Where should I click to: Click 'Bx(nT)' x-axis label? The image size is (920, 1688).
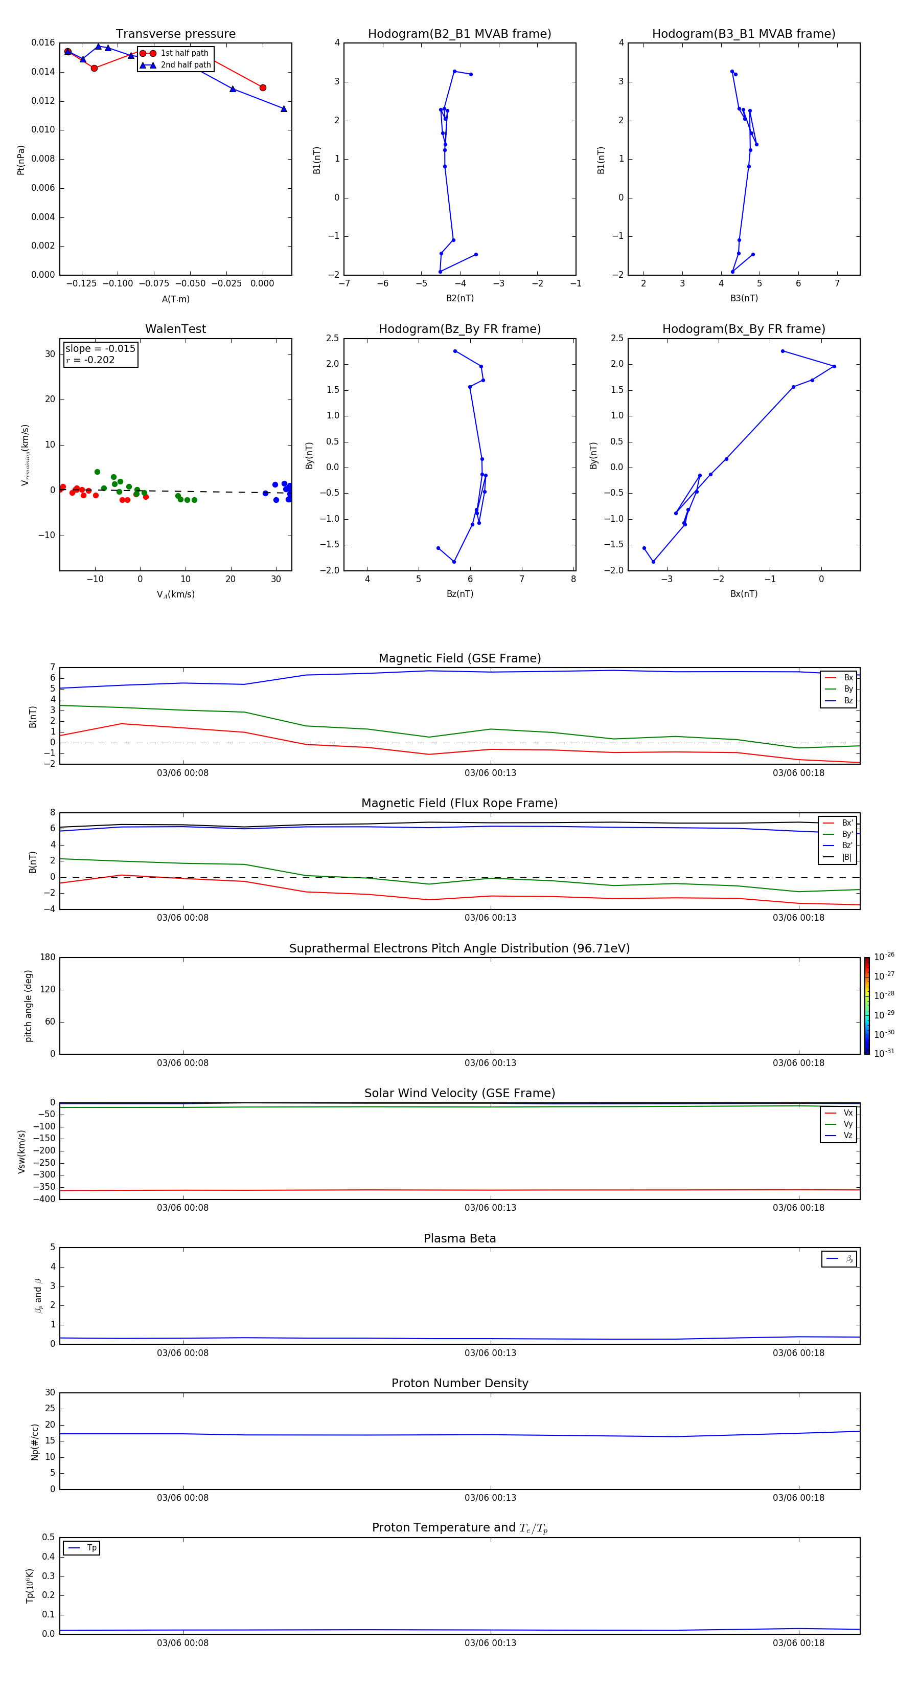tap(744, 594)
